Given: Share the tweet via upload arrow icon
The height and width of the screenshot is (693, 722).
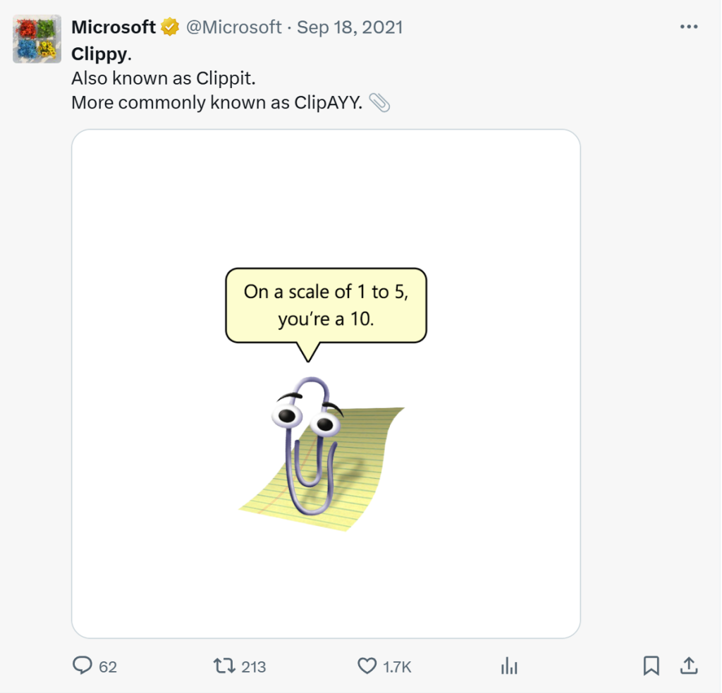Looking at the screenshot, I should (689, 666).
